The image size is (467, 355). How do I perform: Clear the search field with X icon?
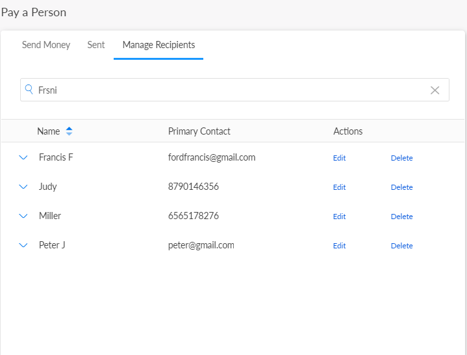[x=435, y=90]
